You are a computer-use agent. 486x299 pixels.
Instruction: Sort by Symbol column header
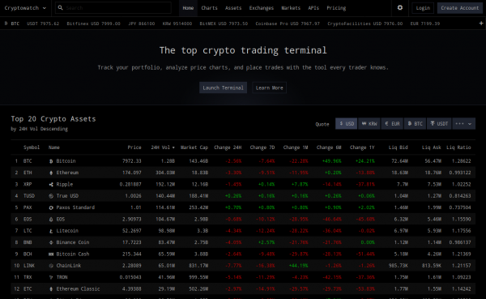(32, 147)
